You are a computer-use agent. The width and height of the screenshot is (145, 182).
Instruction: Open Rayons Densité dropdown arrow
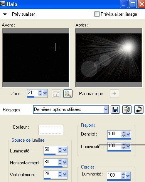click(x=128, y=134)
